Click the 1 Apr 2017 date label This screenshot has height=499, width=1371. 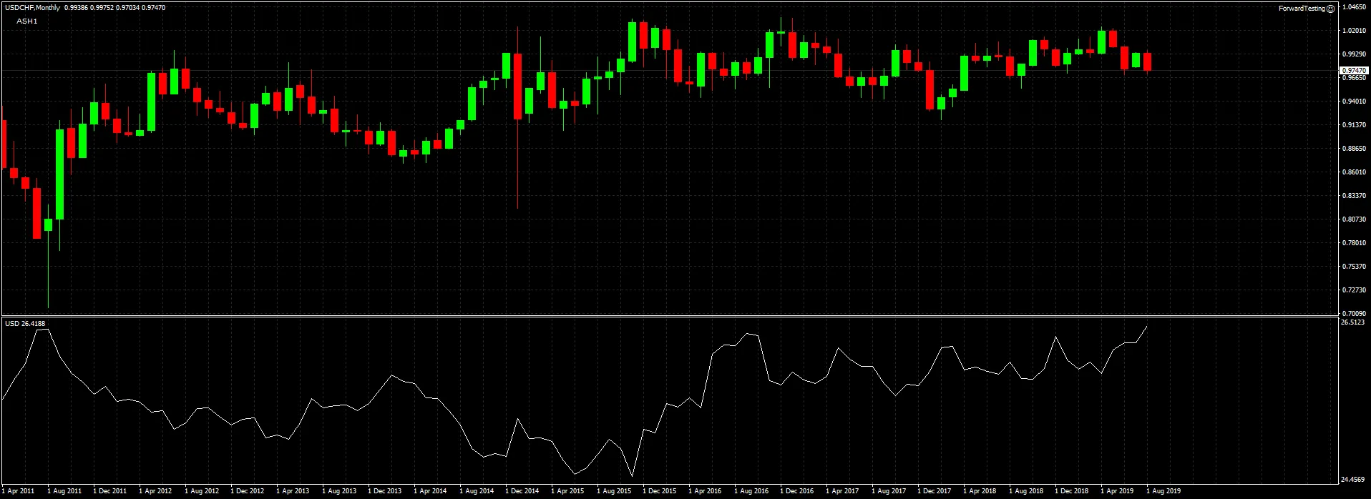tap(842, 491)
